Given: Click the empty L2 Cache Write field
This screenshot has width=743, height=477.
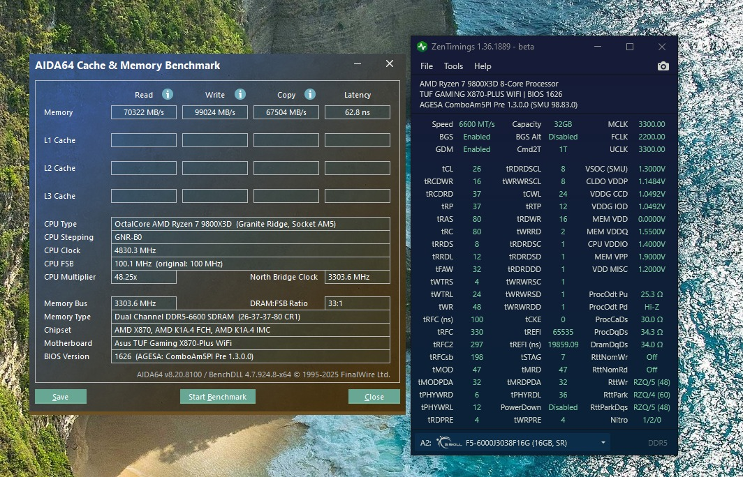Looking at the screenshot, I should click(x=214, y=168).
